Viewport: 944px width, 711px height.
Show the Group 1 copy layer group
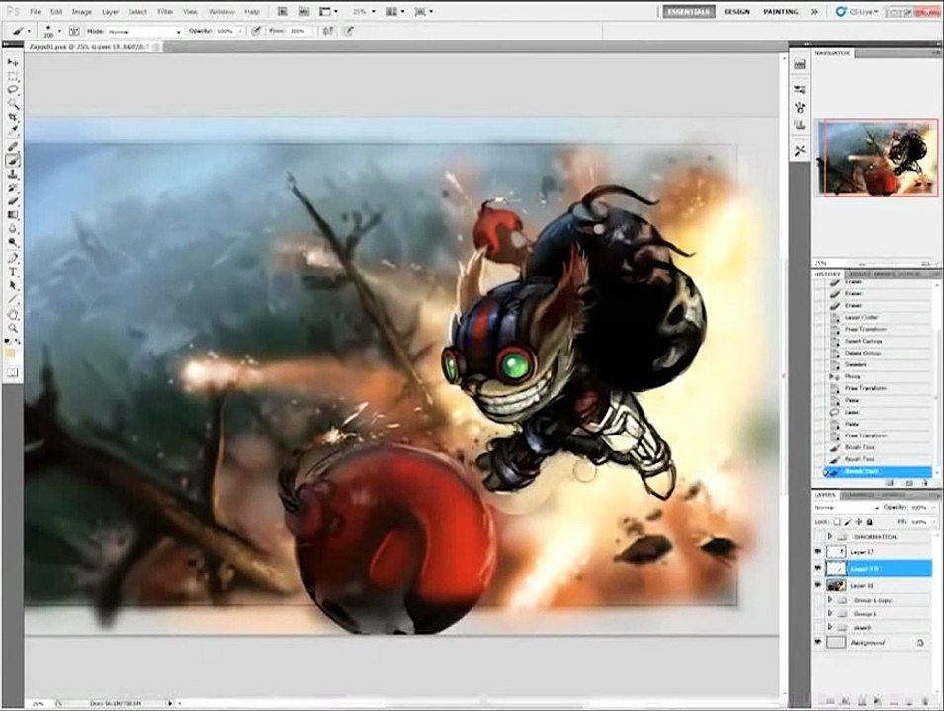(818, 600)
